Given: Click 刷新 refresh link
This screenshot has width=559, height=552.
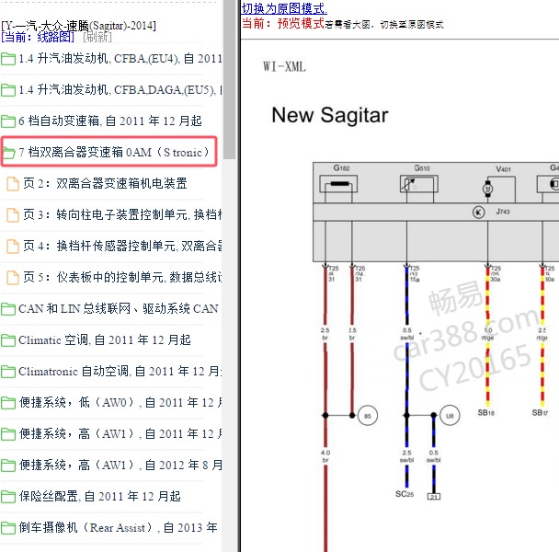Looking at the screenshot, I should [97, 37].
